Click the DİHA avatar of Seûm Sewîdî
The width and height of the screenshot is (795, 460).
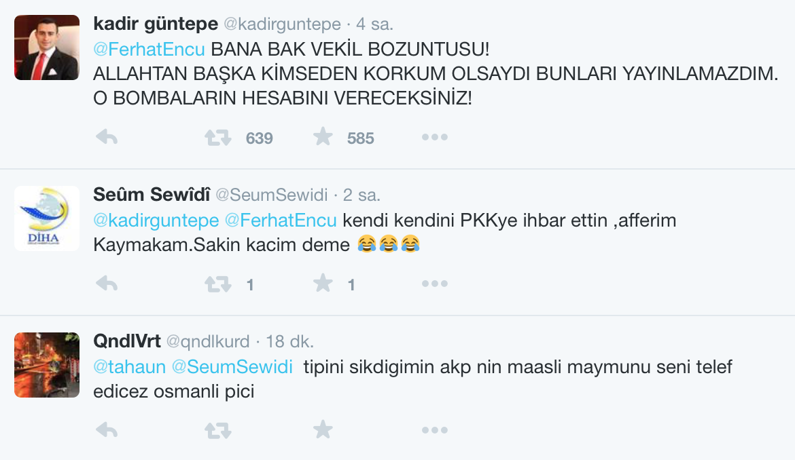(x=46, y=218)
